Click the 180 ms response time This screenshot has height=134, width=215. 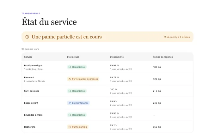pyautogui.click(x=157, y=67)
